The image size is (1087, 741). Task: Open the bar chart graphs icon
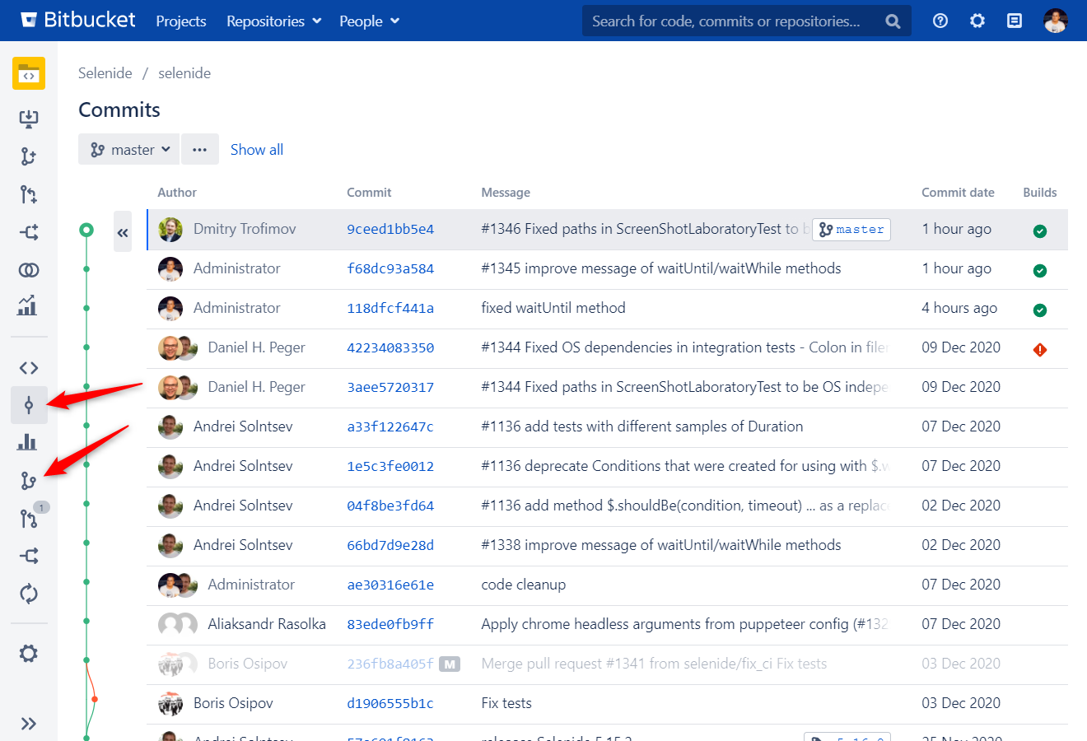27,442
